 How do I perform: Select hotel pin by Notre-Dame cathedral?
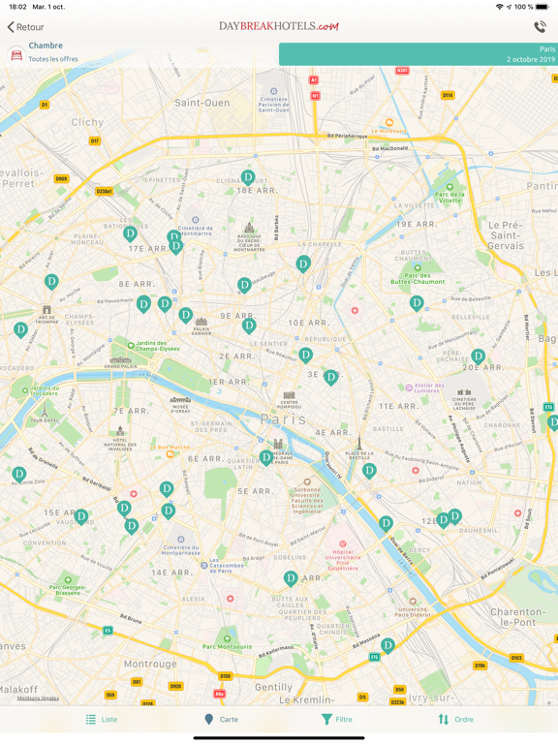(x=266, y=458)
